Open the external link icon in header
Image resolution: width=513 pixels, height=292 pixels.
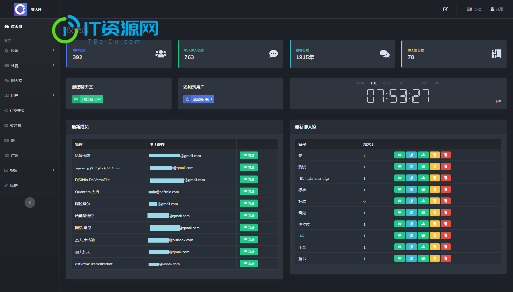(x=445, y=9)
